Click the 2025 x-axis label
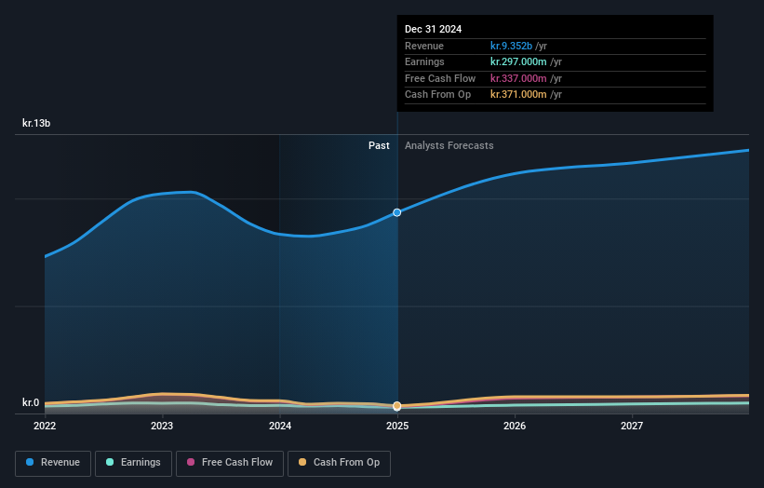The image size is (764, 488). coord(397,427)
